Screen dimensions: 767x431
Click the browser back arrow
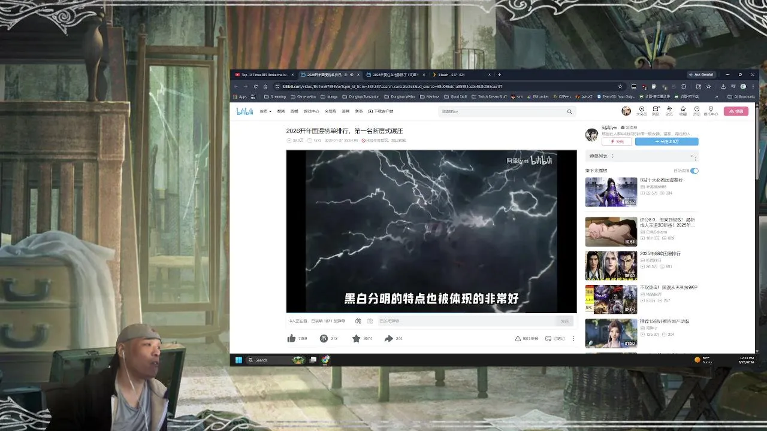click(235, 86)
